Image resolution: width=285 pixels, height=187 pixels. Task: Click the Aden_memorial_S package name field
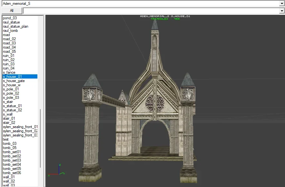point(141,4)
